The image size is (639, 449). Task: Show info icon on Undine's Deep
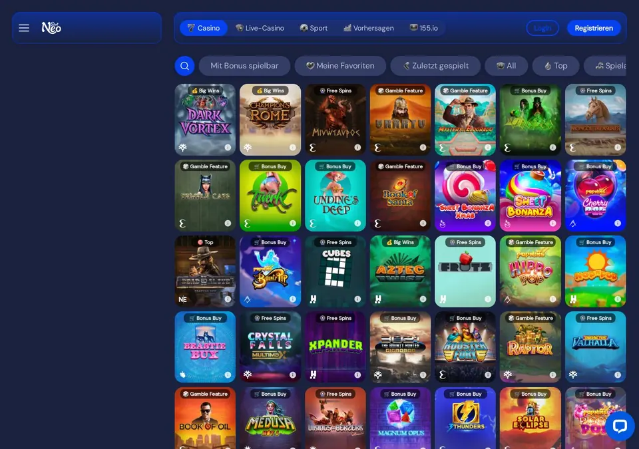(357, 224)
